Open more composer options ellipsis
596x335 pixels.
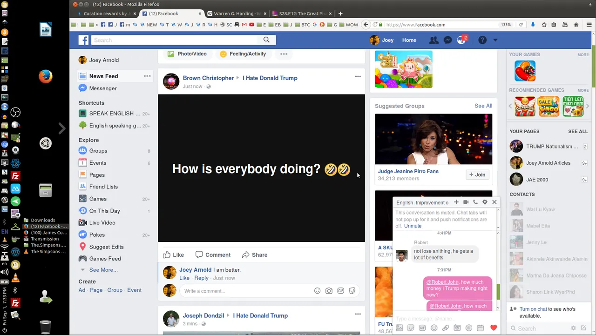click(x=284, y=54)
